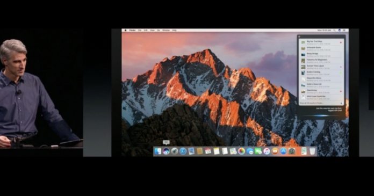Open Messages blue bubble in Dock

tap(250, 151)
